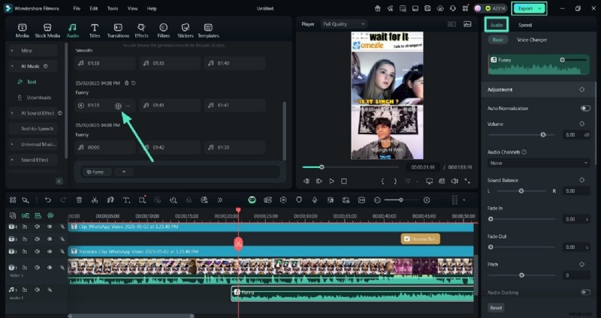Add the 01:35 Funny track with plus icon
Image resolution: width=601 pixels, height=318 pixels.
[x=118, y=106]
